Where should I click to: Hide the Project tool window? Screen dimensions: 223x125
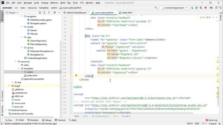tap(59, 12)
